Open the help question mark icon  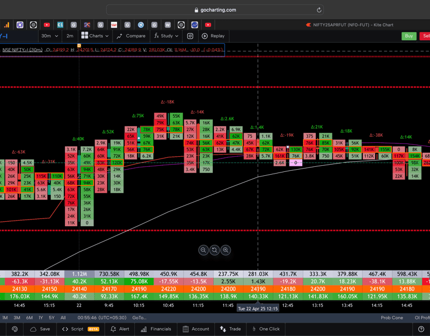(421, 329)
